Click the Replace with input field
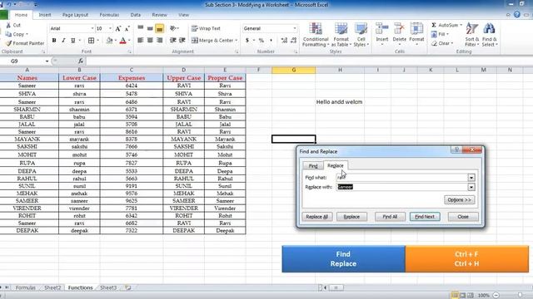The width and height of the screenshot is (533, 299). coord(401,187)
